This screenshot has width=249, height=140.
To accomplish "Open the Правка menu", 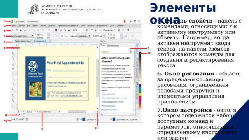I will click(x=21, y=26).
